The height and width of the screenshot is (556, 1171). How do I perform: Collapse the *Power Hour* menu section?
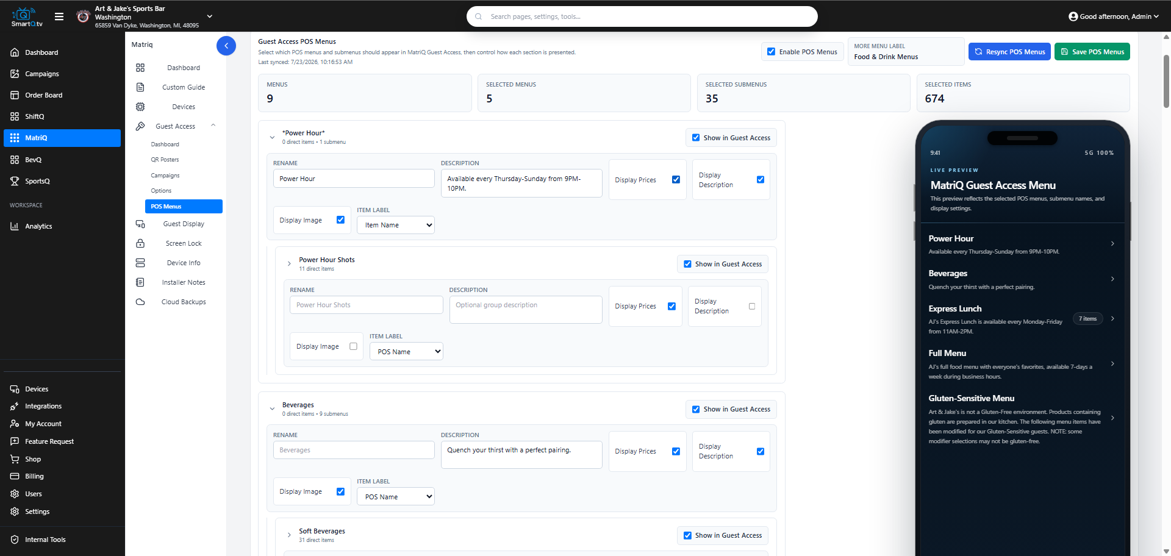coord(272,137)
